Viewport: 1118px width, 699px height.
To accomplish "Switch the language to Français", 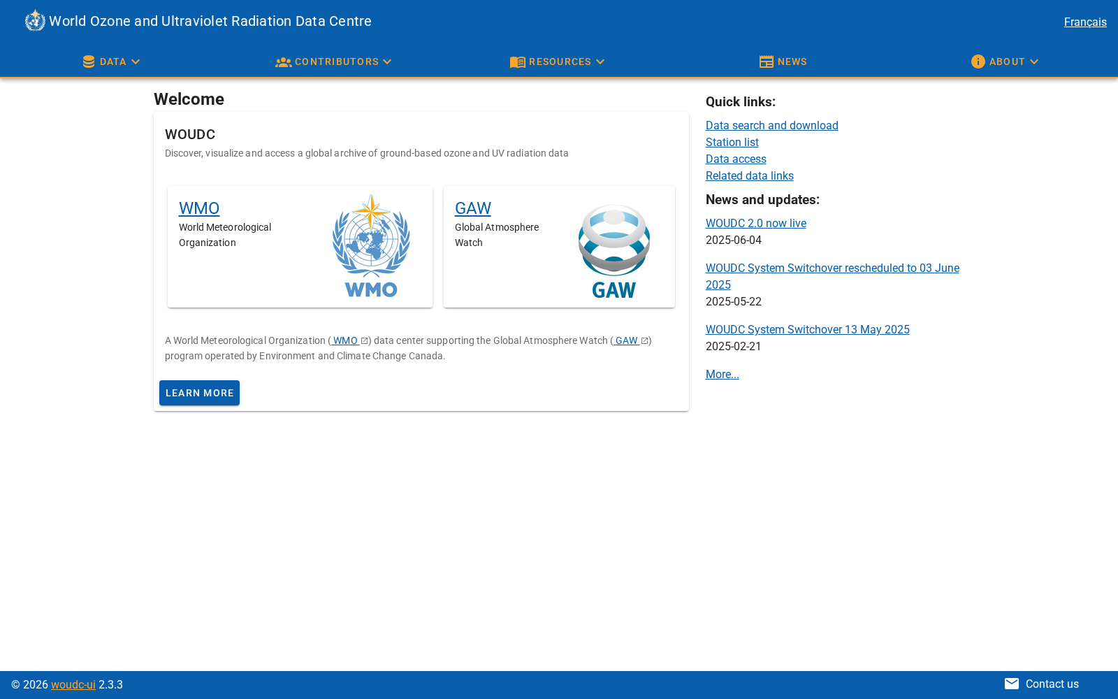I will pos(1085,22).
